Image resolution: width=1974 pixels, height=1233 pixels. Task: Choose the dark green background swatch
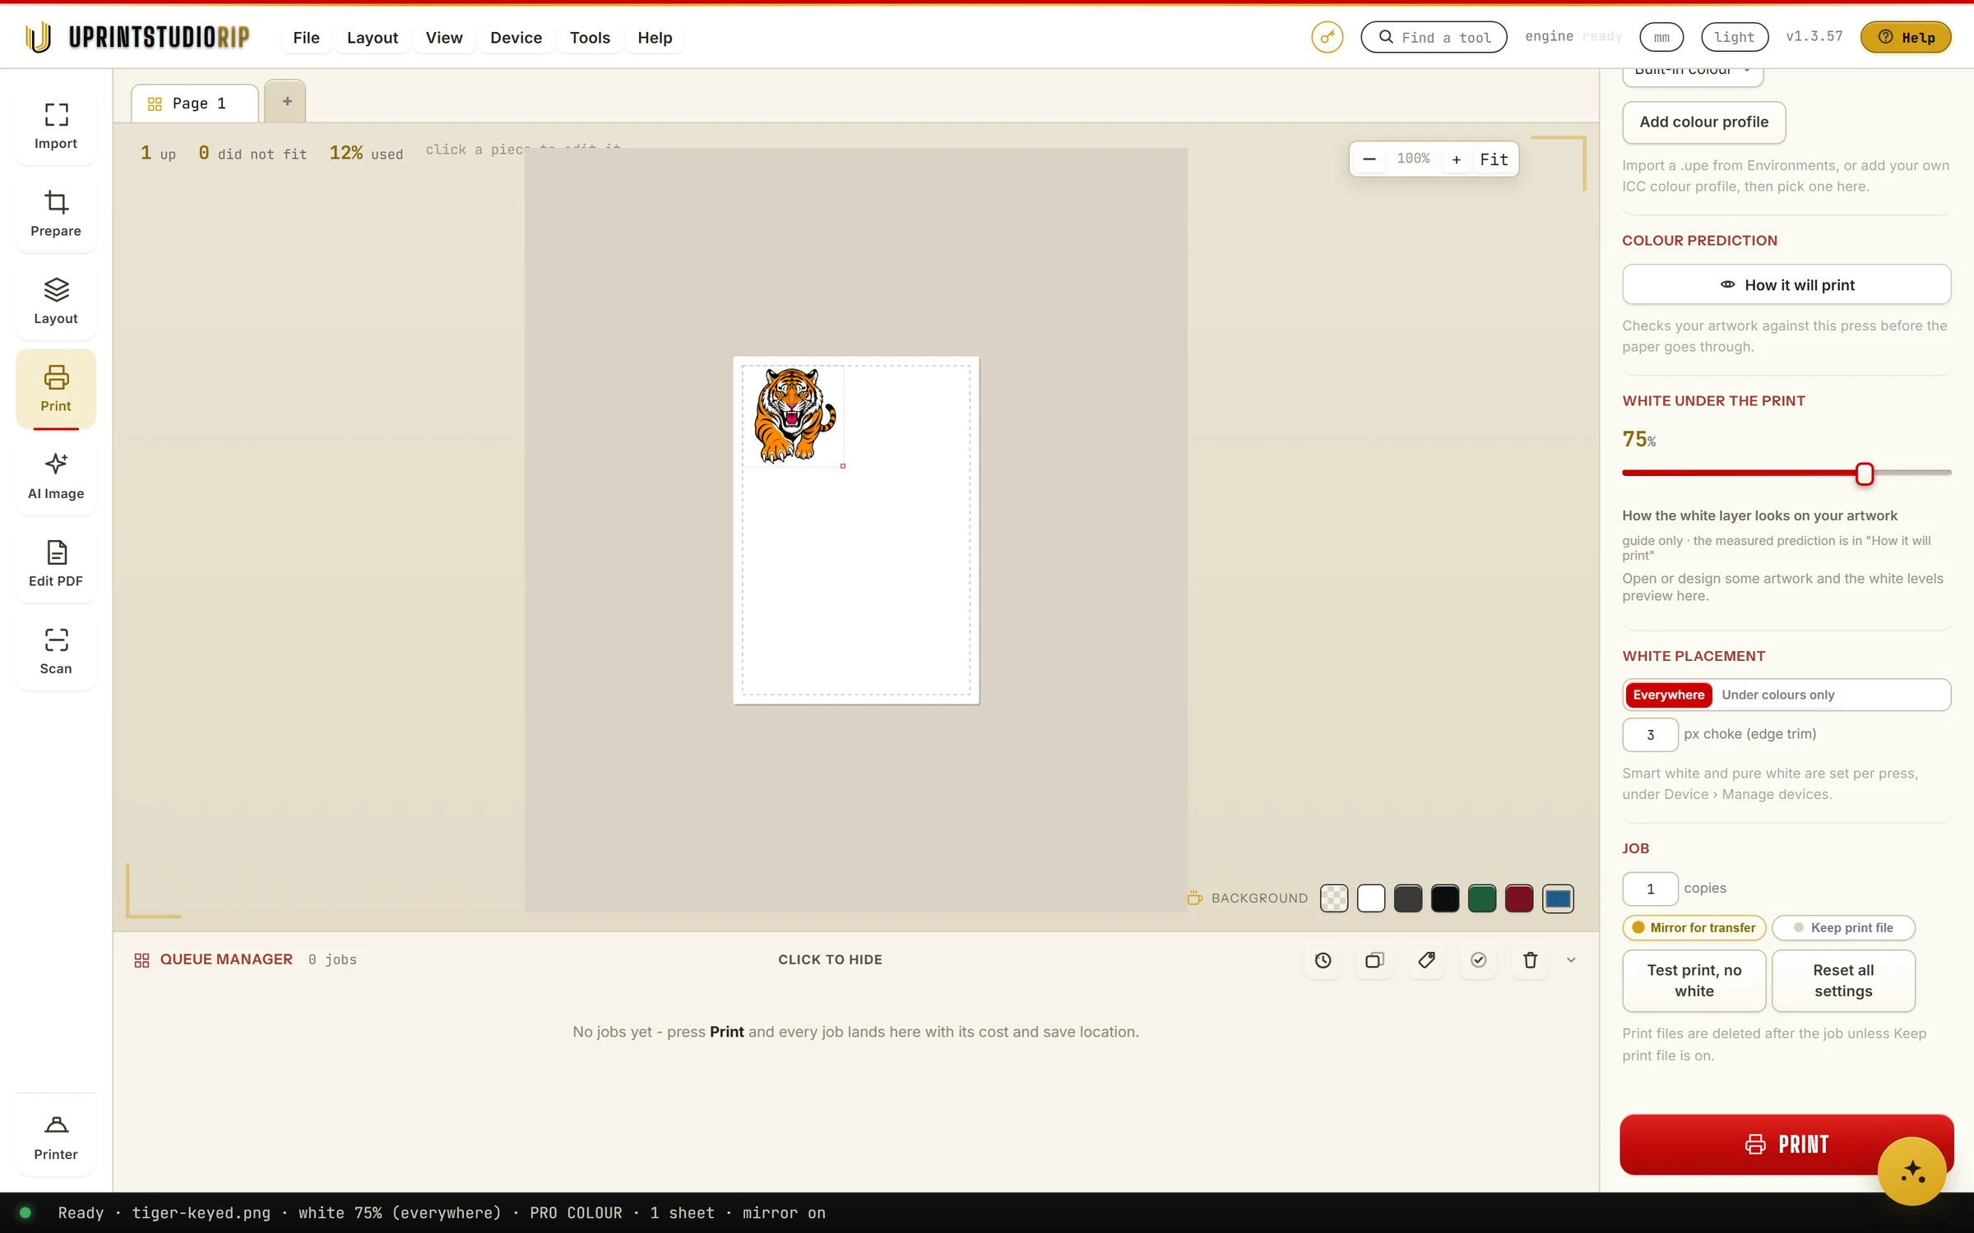(x=1482, y=898)
